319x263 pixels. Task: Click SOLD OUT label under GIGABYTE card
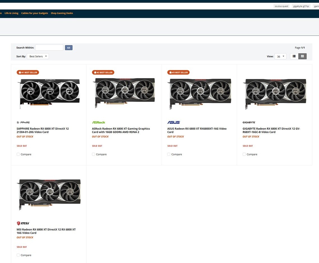248,146
